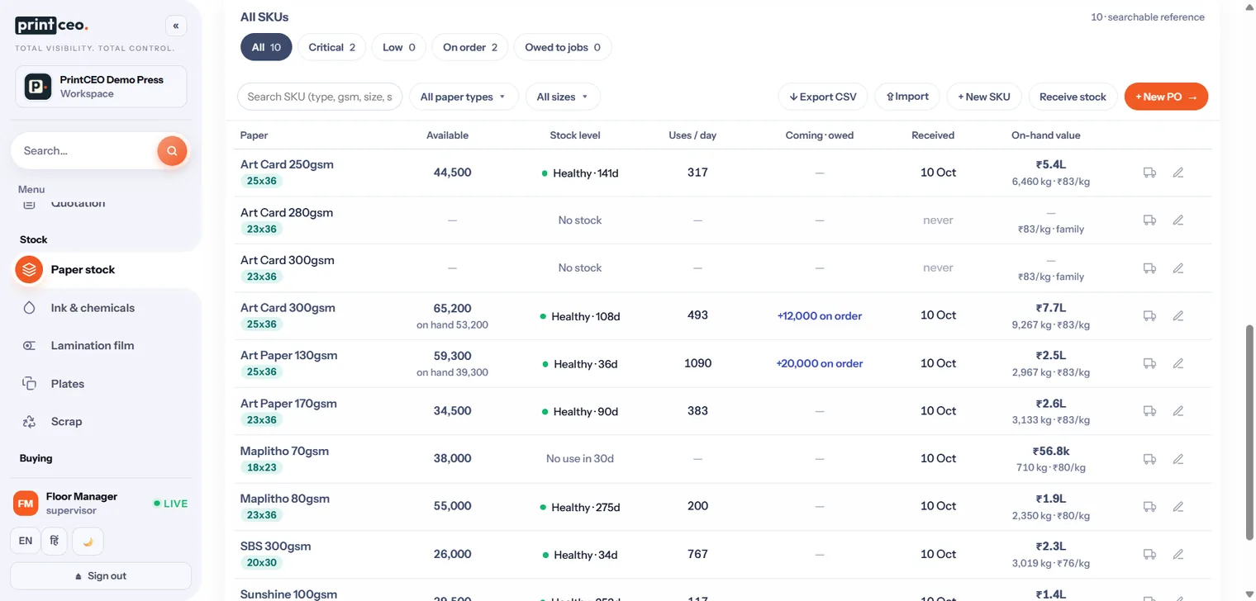Open the PrintCEO Demo Press workspace selector
The height and width of the screenshot is (601, 1256).
pyautogui.click(x=101, y=87)
